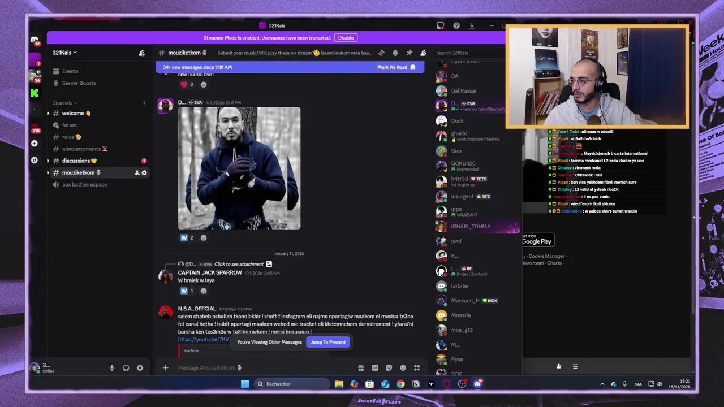Open notification settings bell in channel header
Viewport: 724px width, 407px height.
click(x=395, y=53)
